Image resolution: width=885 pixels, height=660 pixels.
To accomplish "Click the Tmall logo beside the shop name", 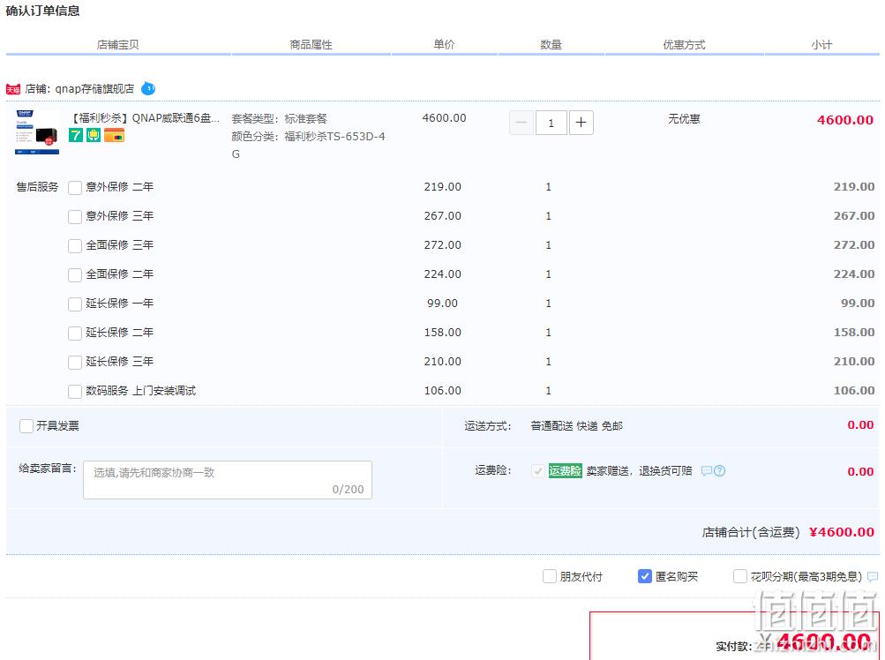I will click(x=13, y=89).
